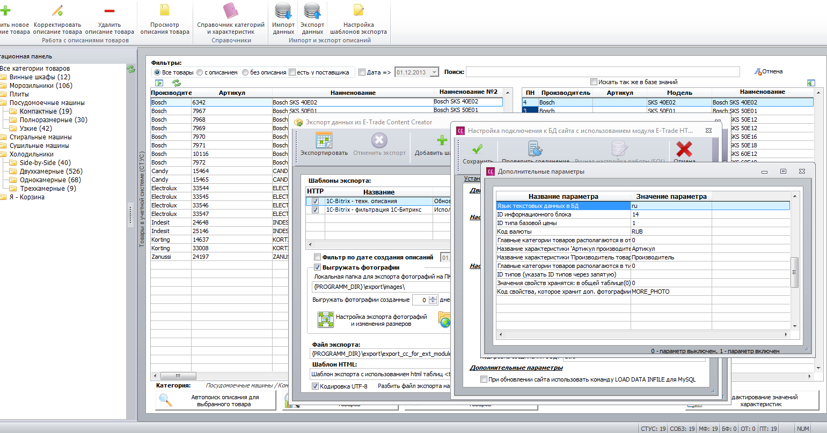Select Винные шкафы (12) category
This screenshot has width=827, height=433.
[40, 77]
